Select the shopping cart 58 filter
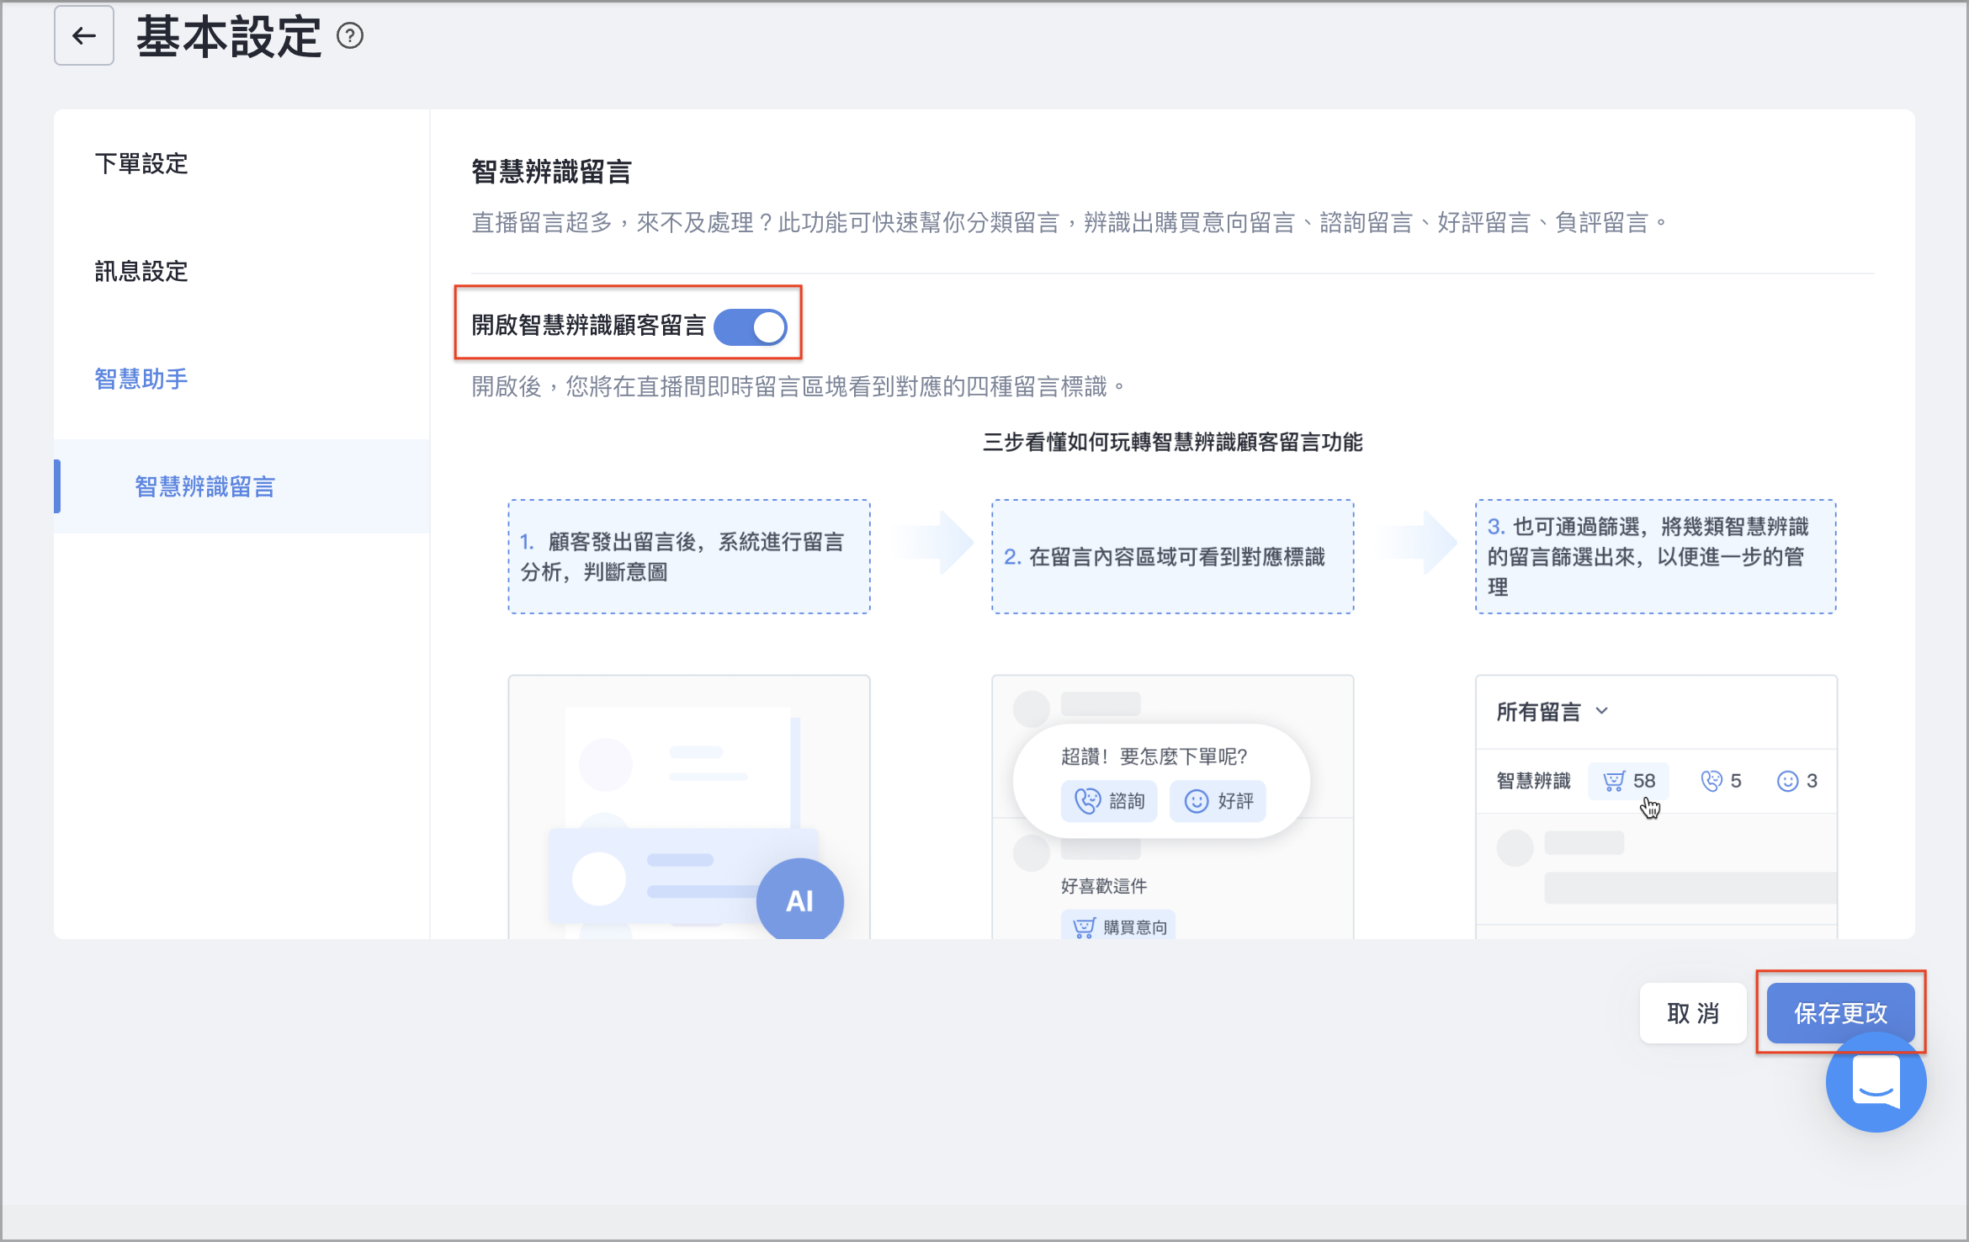Image resolution: width=1969 pixels, height=1242 pixels. (1629, 781)
